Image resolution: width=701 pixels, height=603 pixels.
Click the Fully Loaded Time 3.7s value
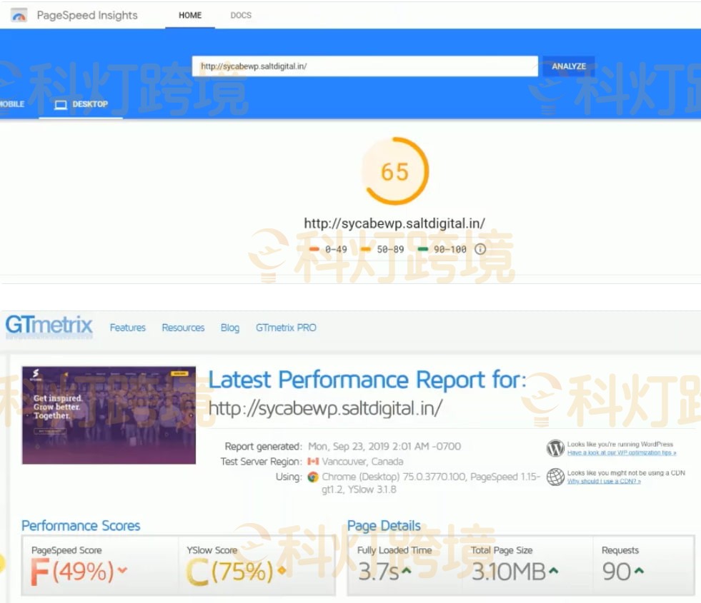378,572
